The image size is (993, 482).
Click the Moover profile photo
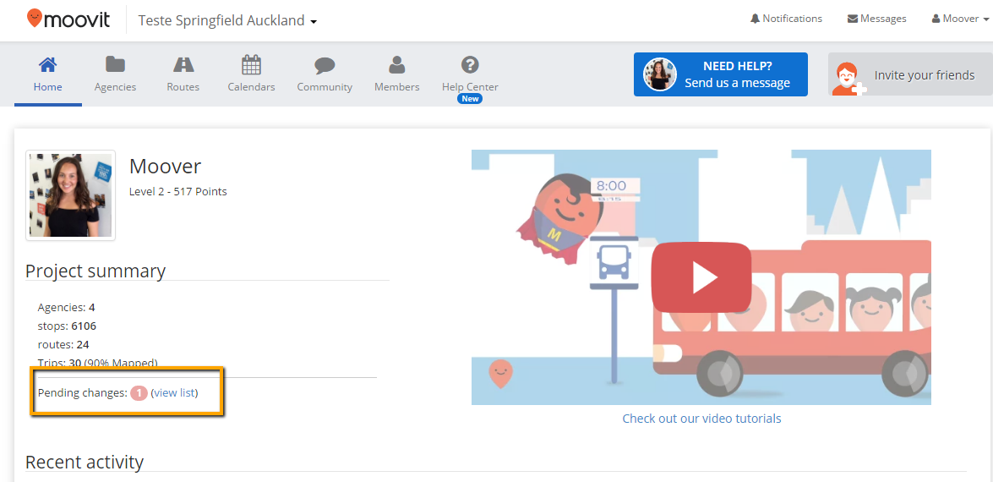(70, 195)
